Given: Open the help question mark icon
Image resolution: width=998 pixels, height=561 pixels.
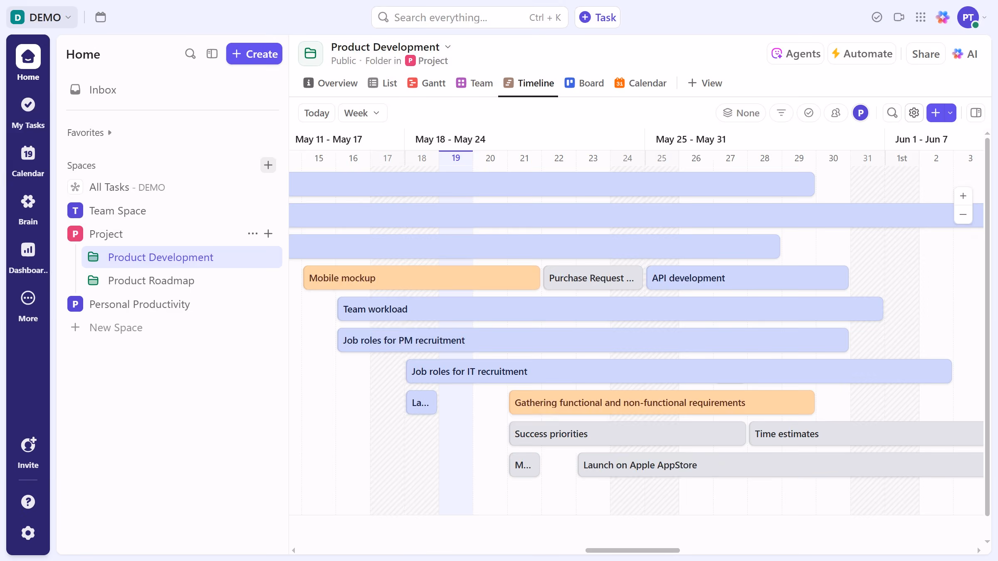Looking at the screenshot, I should [x=28, y=502].
